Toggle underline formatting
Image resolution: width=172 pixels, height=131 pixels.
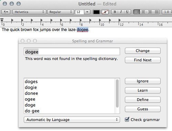tap(127, 12)
